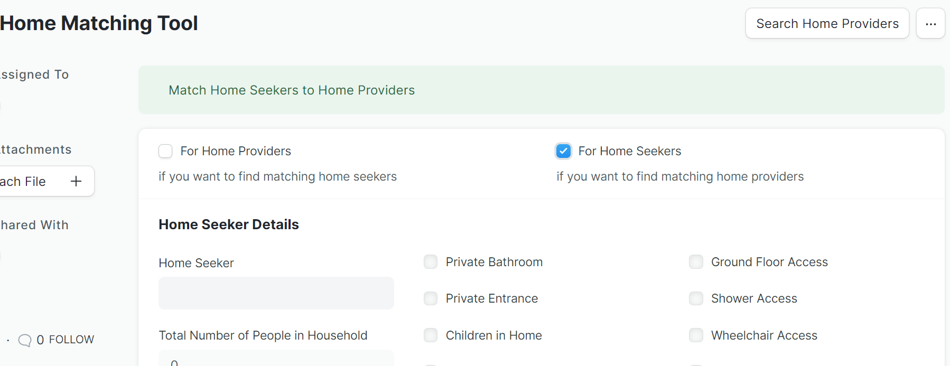Click the Search Home Providers button
Image resolution: width=950 pixels, height=366 pixels.
[x=827, y=24]
